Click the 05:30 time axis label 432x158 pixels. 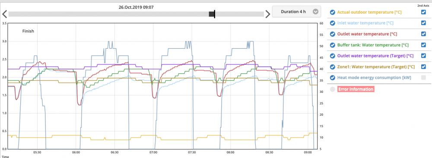coord(37,152)
